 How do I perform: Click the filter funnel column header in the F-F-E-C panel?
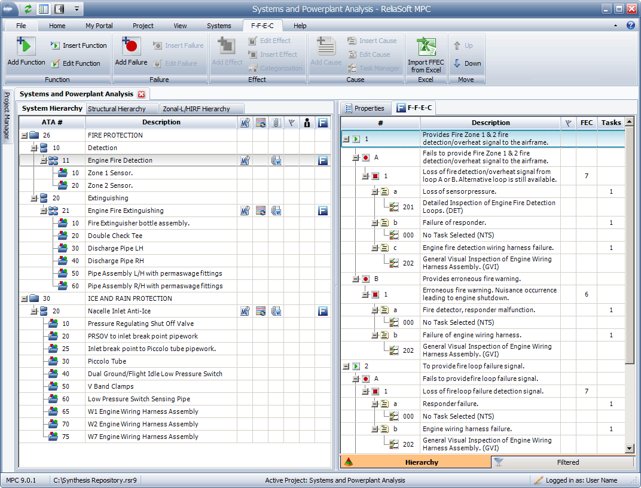tap(568, 123)
